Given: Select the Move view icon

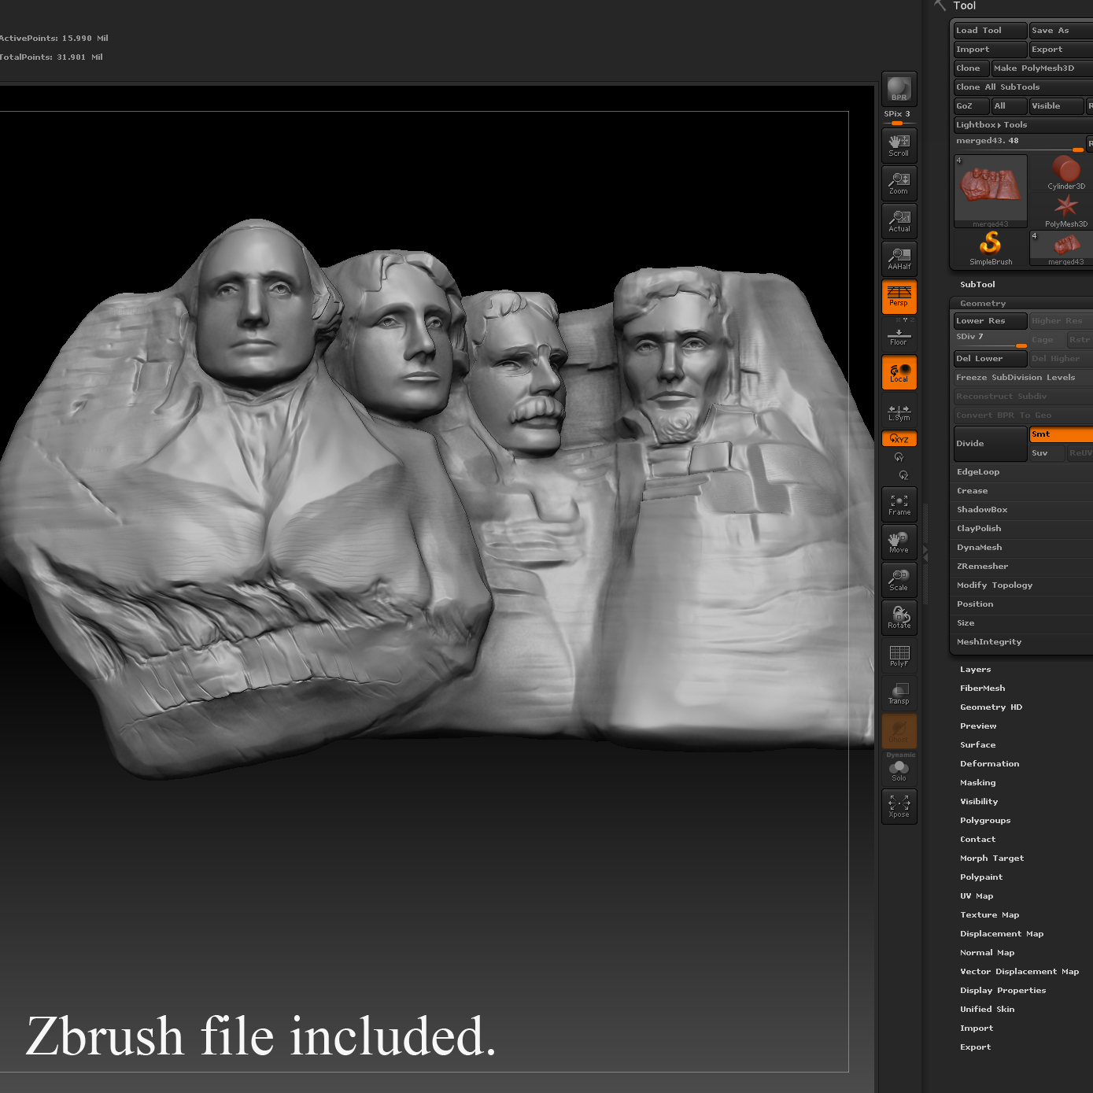Looking at the screenshot, I should [899, 542].
